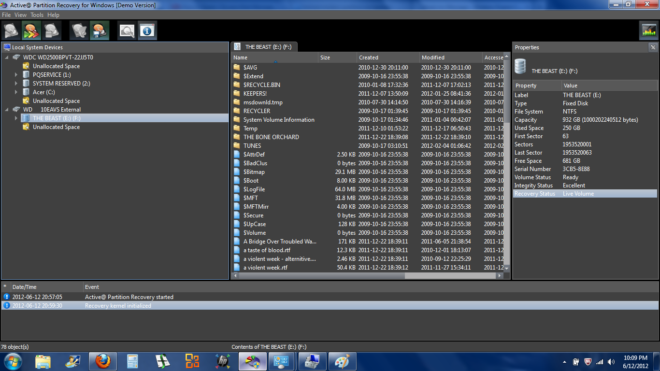
Task: Click the bar chart icon in toolbar
Action: click(x=648, y=30)
